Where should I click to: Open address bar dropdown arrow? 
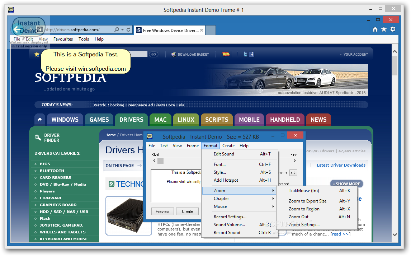click(122, 30)
